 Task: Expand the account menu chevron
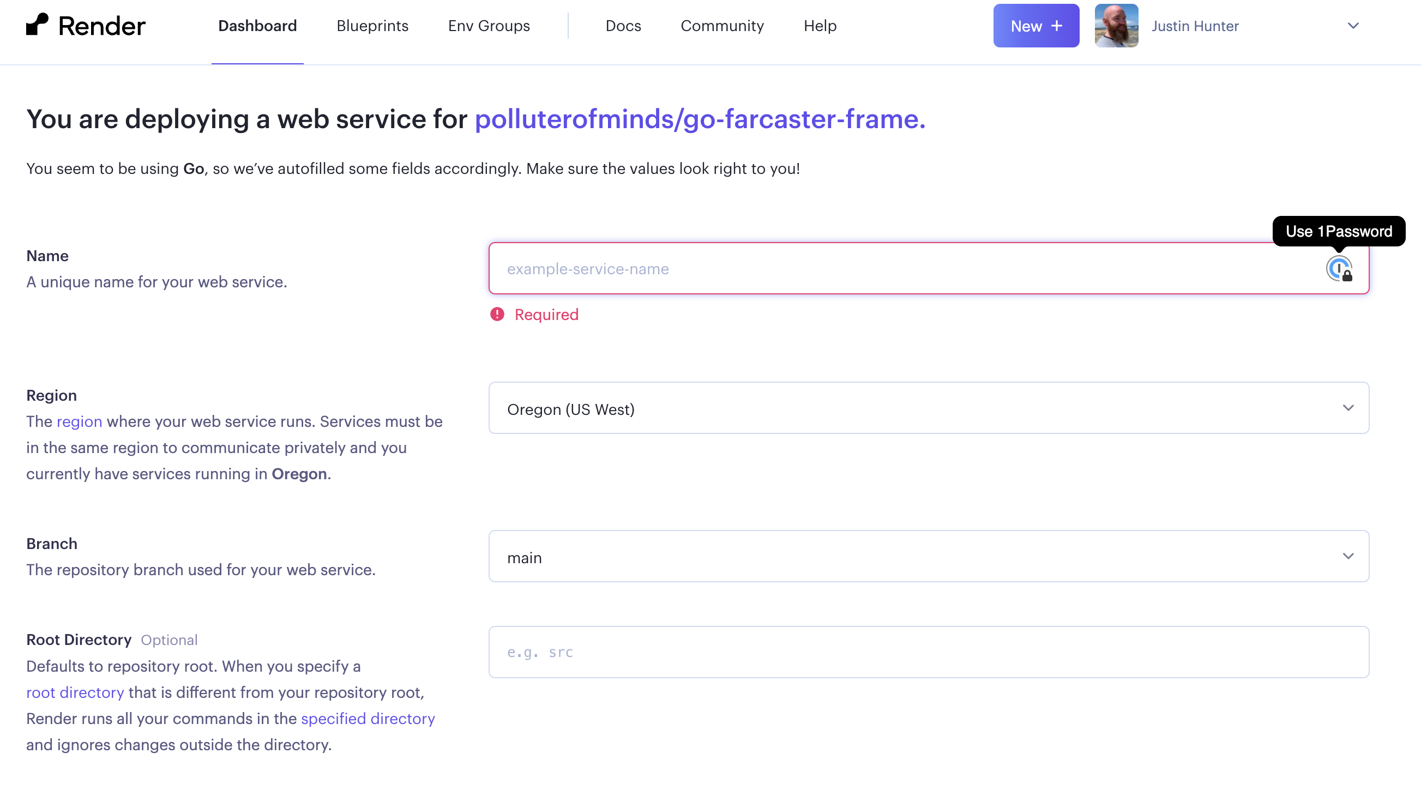1353,26
